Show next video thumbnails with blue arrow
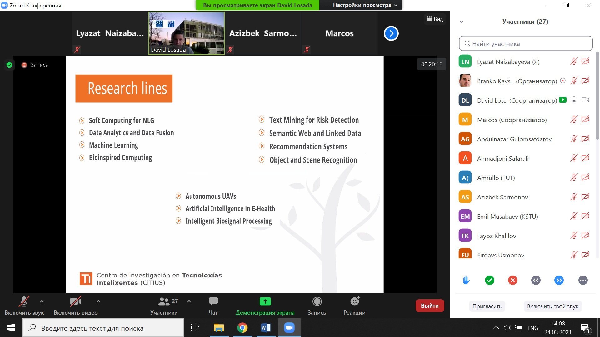The image size is (600, 337). click(391, 33)
